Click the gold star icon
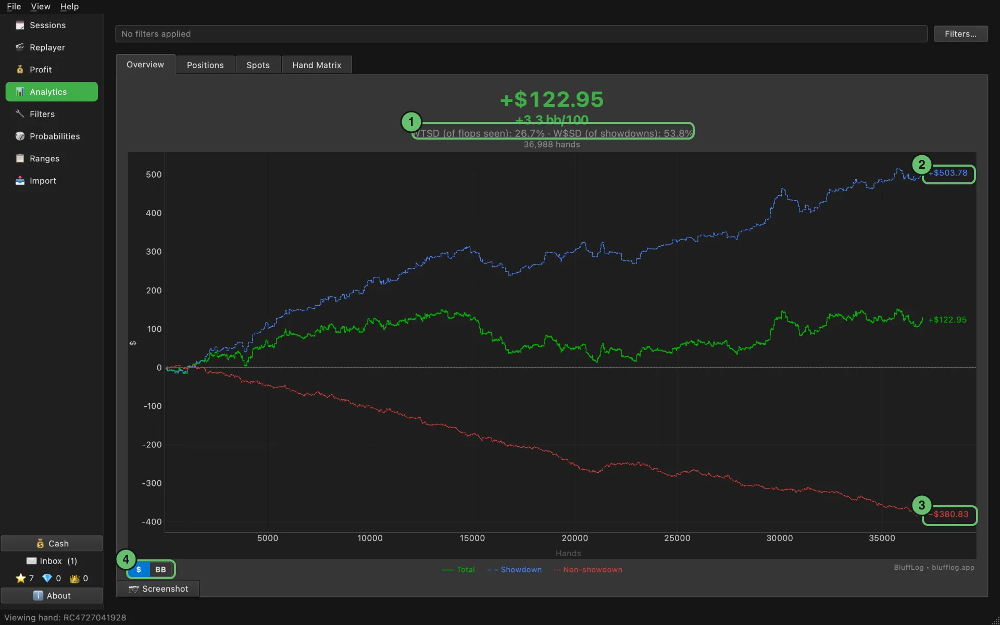 (x=20, y=578)
